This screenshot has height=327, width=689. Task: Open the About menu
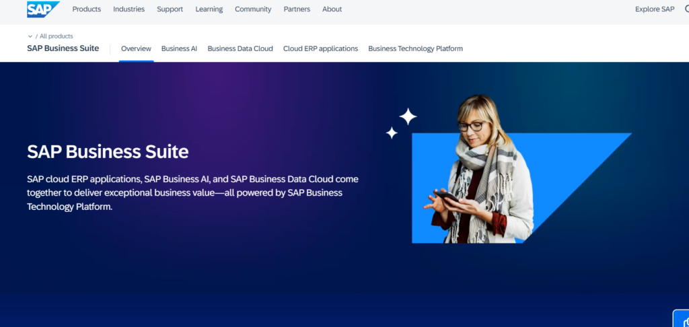(332, 9)
